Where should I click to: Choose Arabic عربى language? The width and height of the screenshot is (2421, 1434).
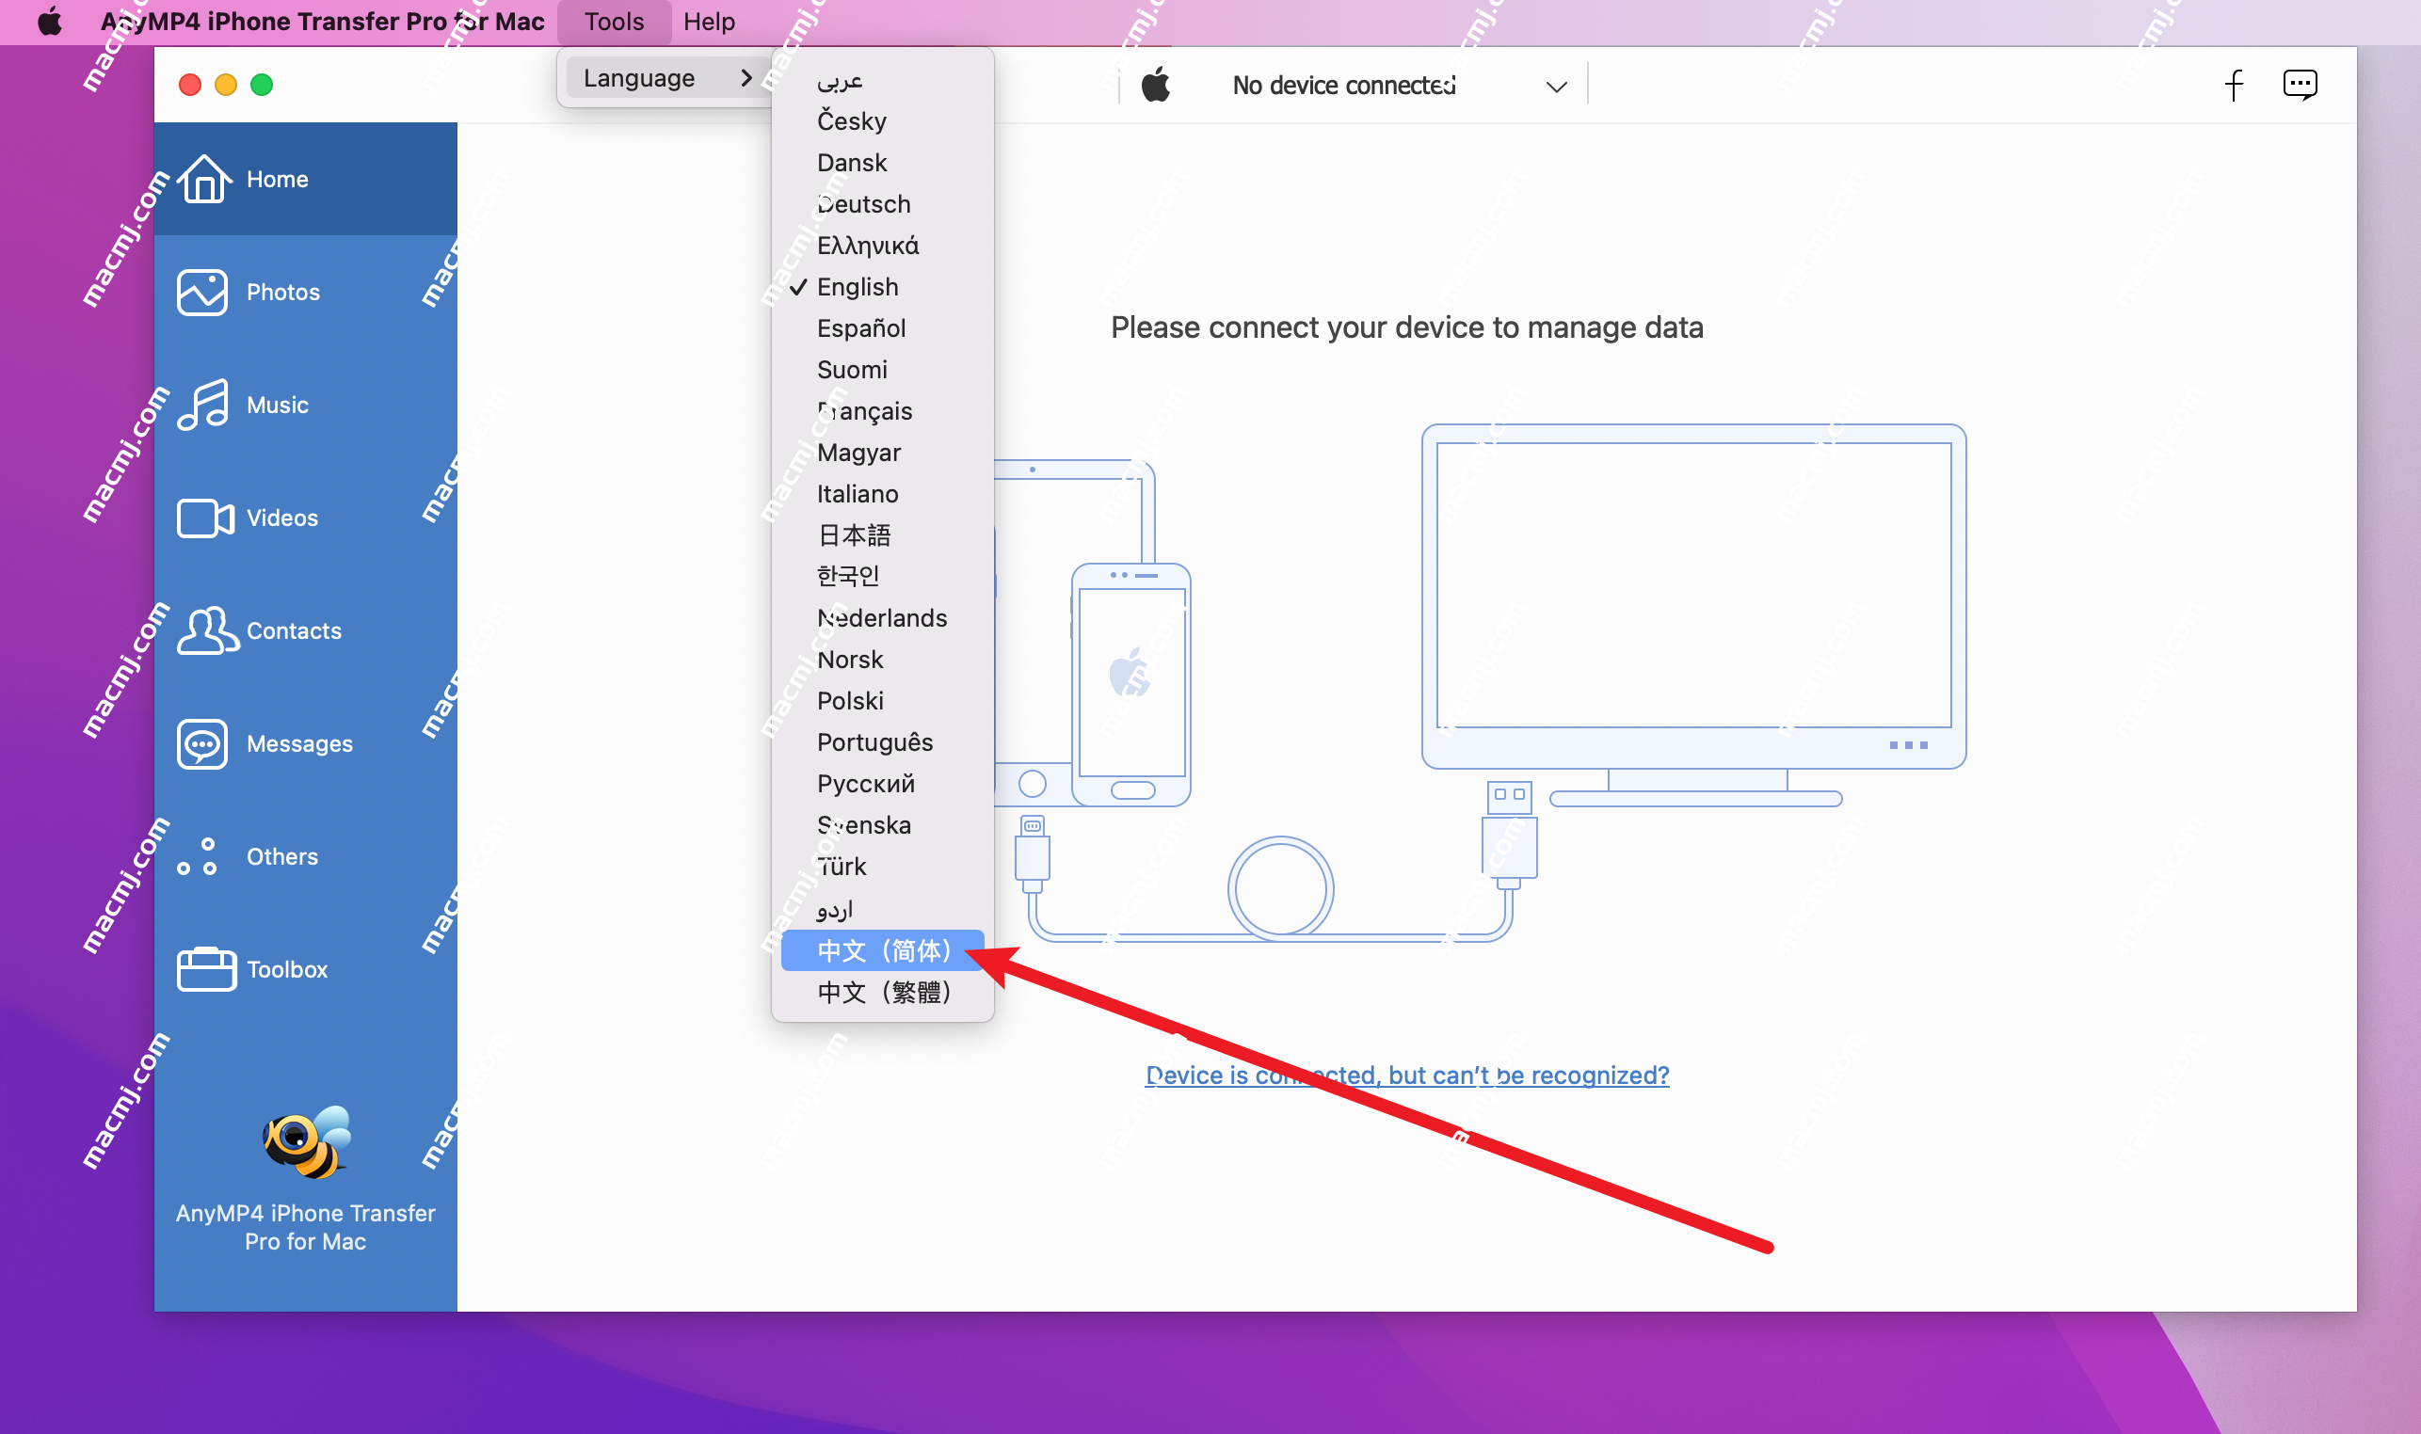tap(882, 79)
